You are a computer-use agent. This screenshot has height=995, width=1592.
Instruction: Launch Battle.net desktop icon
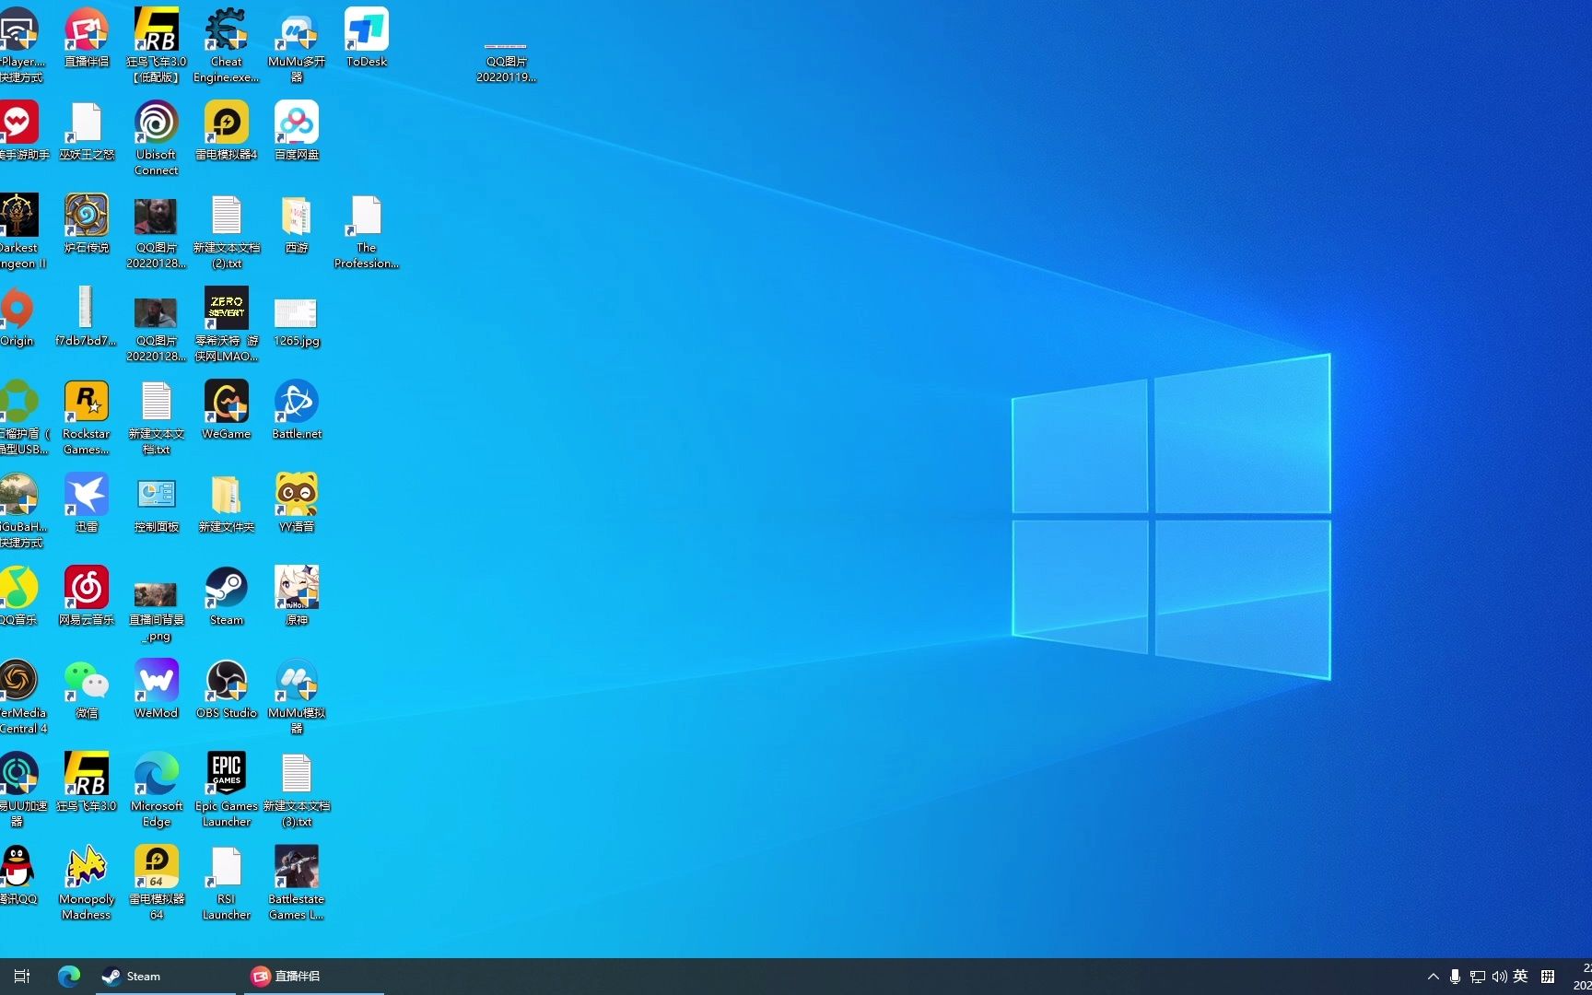(297, 409)
